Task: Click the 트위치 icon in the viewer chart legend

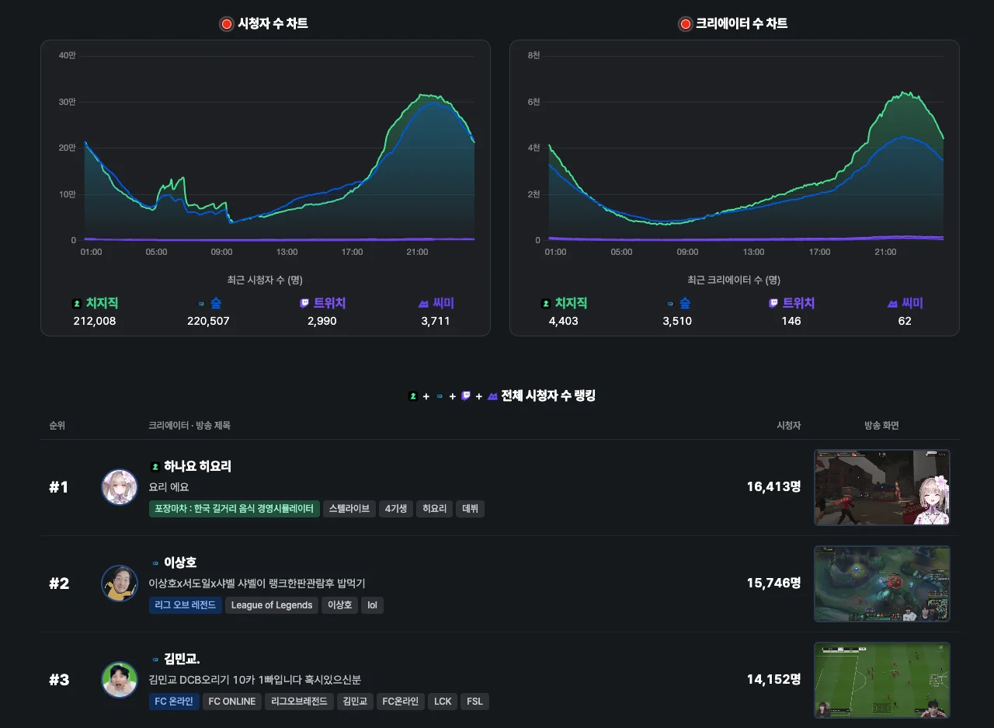Action: tap(304, 304)
